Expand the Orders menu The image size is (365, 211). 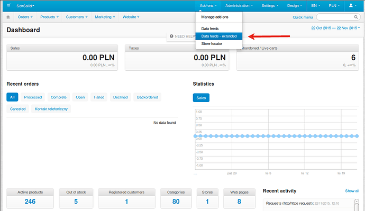tap(25, 17)
